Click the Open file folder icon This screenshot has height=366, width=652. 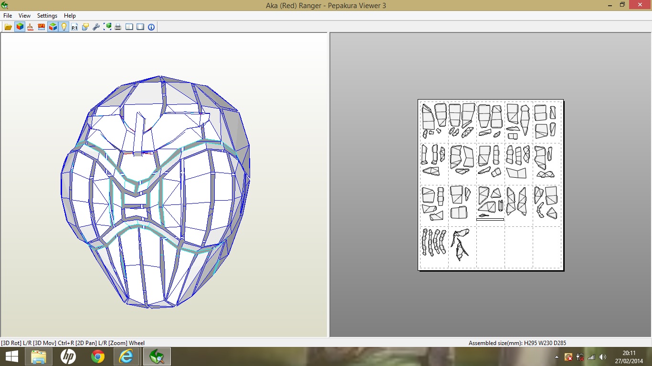(9, 27)
